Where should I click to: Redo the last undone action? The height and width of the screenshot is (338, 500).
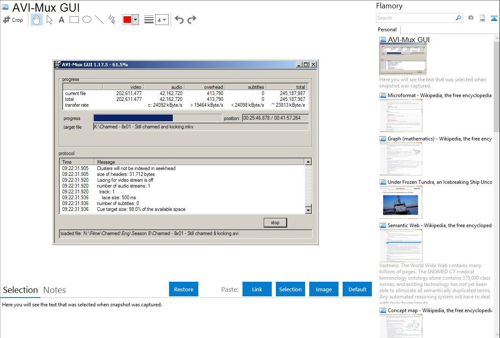192,20
